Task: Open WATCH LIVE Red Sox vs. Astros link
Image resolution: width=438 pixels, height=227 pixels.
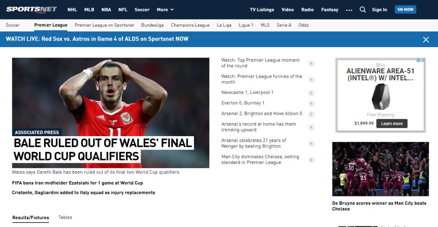Action: (x=97, y=39)
